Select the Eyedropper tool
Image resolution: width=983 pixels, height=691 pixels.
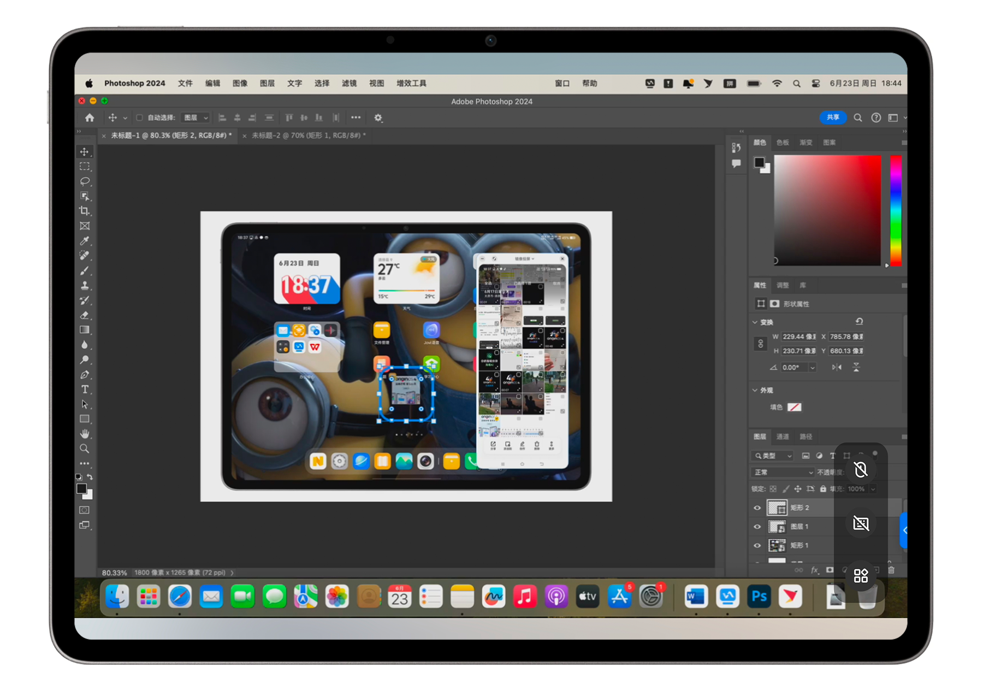85,240
